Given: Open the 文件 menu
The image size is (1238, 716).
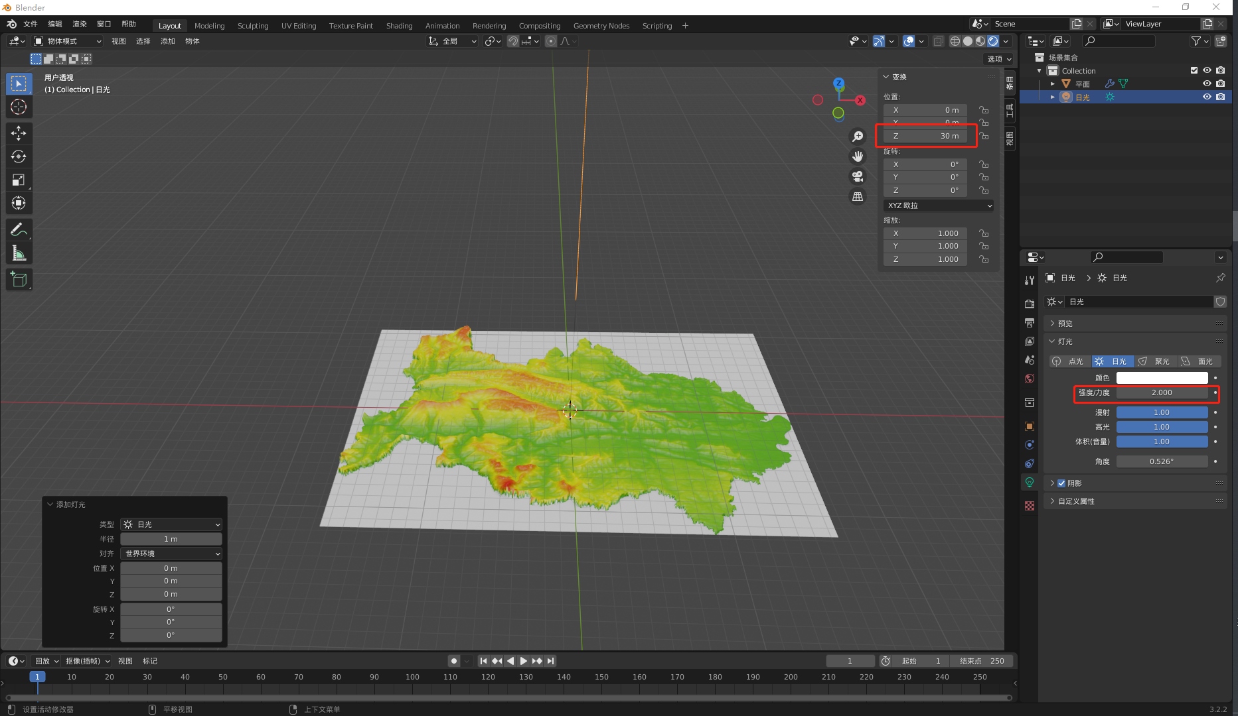Looking at the screenshot, I should tap(31, 24).
